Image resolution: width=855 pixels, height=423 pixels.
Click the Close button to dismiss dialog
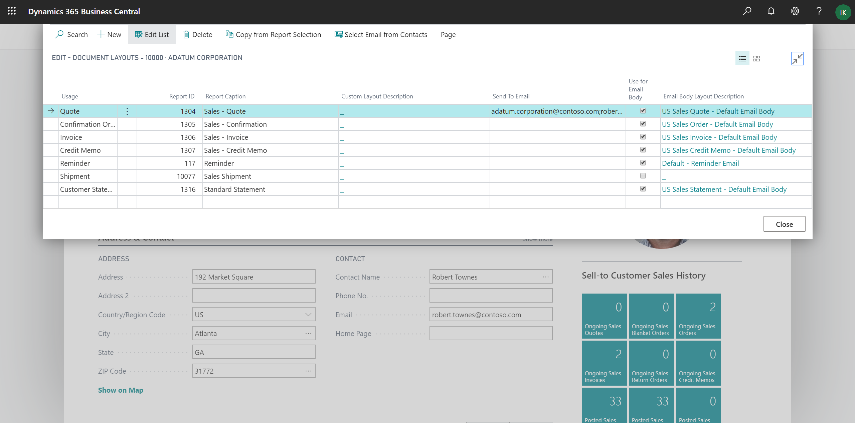[784, 224]
